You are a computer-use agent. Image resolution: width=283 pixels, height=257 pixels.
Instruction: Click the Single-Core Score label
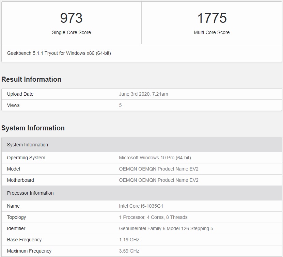(x=72, y=32)
